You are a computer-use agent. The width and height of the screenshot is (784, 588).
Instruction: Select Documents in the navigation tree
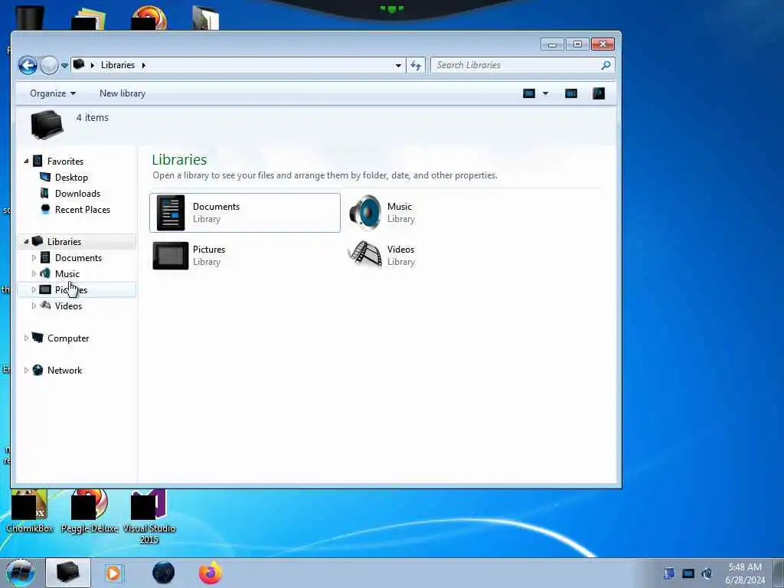79,258
